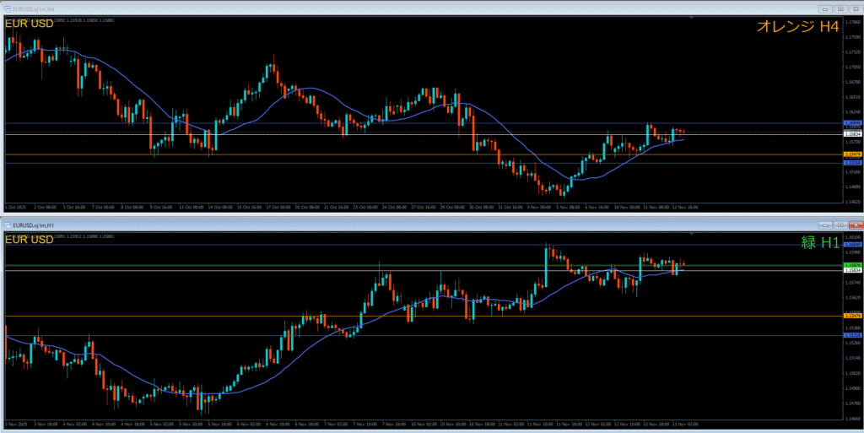The image size is (864, 433).
Task: Click the blue 1.15318 price tag on H1 chart
Action: 852,335
